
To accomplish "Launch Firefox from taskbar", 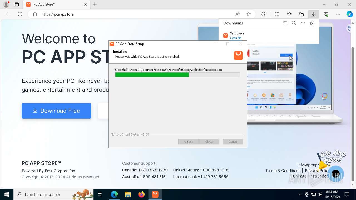I will tap(141, 194).
